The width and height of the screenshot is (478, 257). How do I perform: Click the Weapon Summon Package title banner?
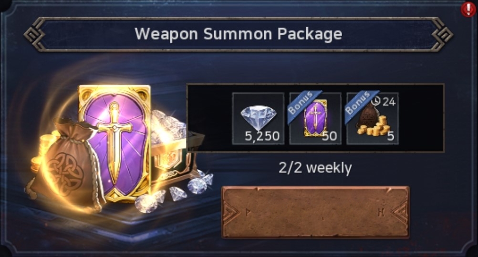[x=239, y=34]
